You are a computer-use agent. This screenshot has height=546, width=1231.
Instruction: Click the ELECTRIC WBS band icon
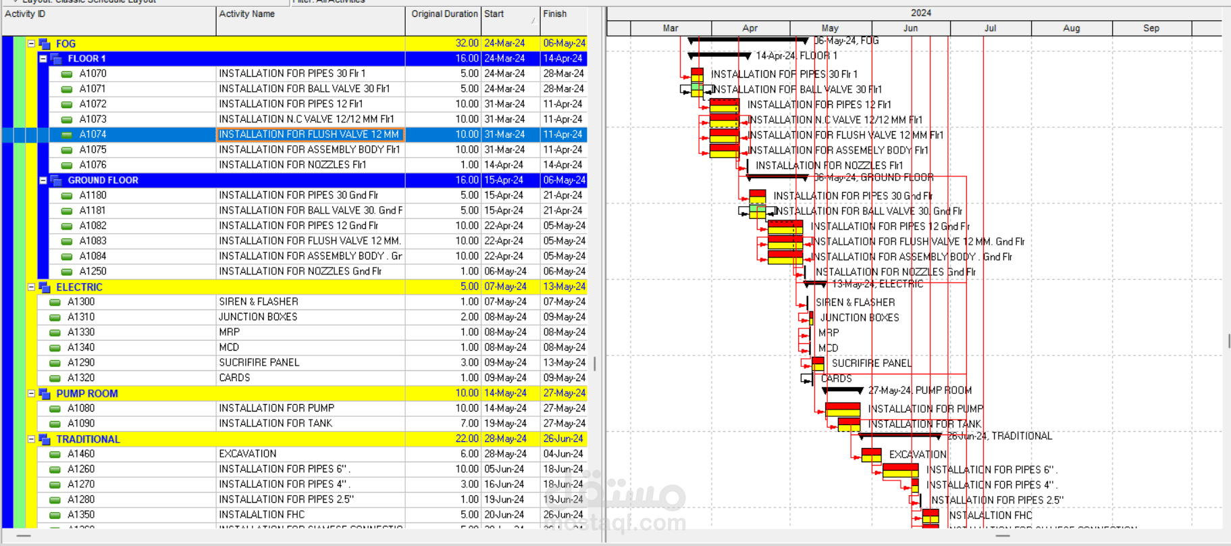point(45,287)
